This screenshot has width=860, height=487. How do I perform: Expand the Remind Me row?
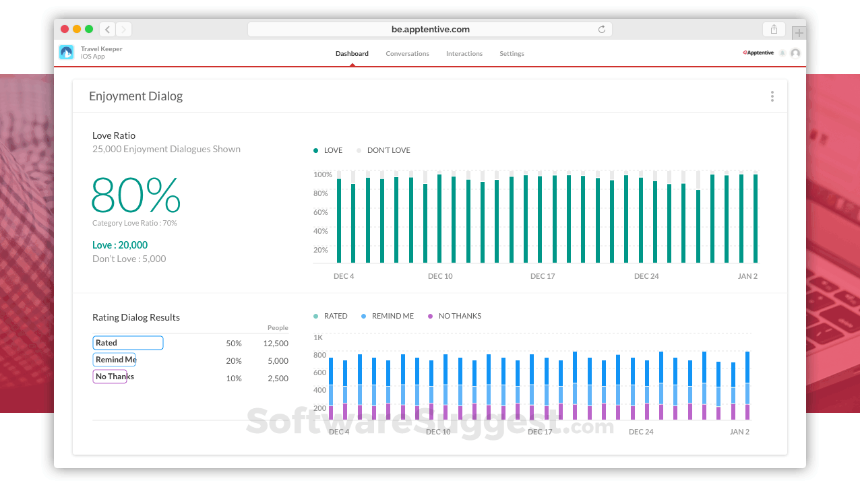pos(114,359)
